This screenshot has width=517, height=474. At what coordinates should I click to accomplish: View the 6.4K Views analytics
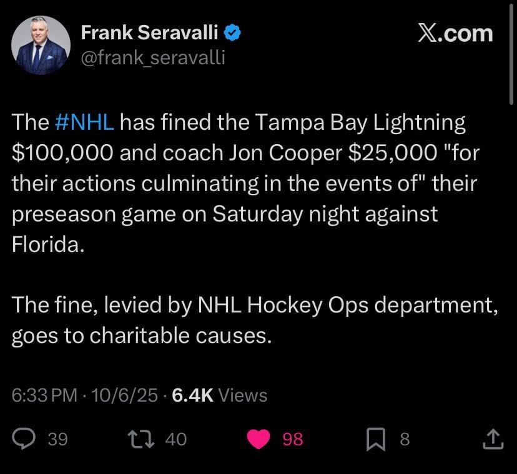pos(219,395)
